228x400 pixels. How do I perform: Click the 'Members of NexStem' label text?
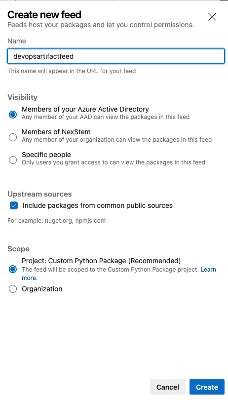click(56, 132)
